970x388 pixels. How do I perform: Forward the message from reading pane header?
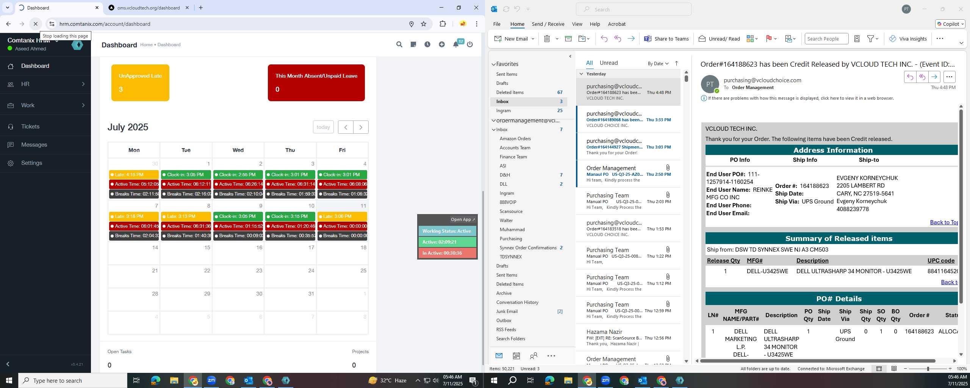(x=934, y=77)
